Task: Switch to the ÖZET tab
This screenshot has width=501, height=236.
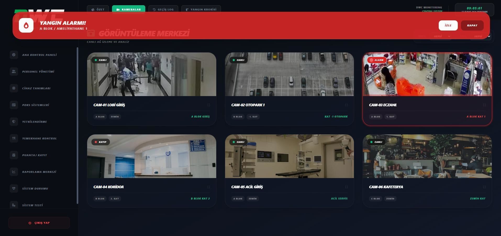Action: point(98,9)
